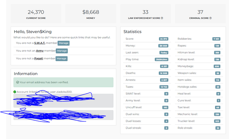The width and height of the screenshot is (229, 139).
Task: Click the Criminal Score help icon
Action: (x=210, y=18)
